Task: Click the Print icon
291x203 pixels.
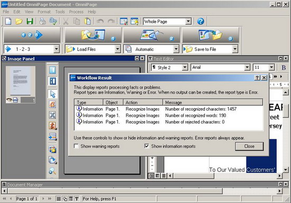Action: coord(42,21)
